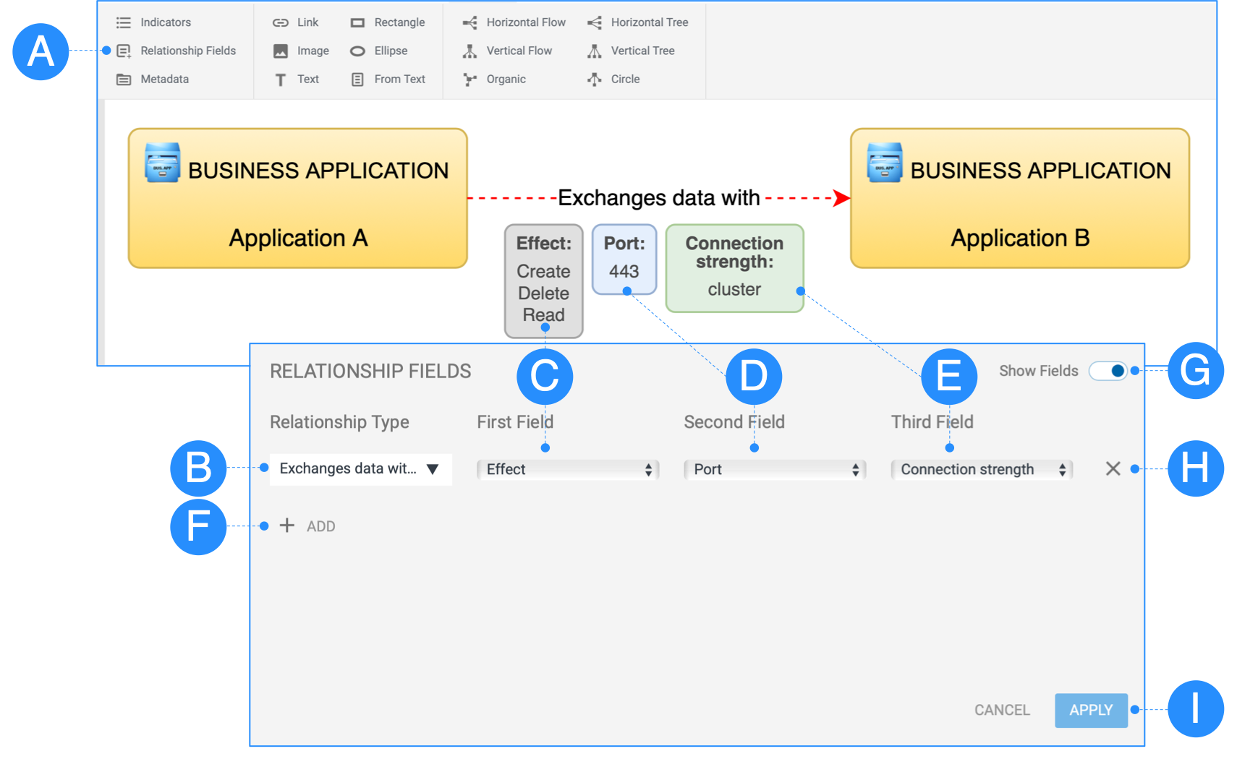Apply Horizontal Flow layout icon
Viewport: 1237px width, 759px height.
pos(470,22)
